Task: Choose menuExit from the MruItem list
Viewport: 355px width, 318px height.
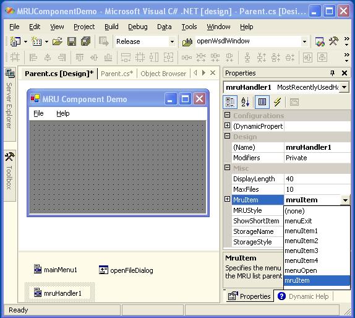Action: tap(317, 221)
